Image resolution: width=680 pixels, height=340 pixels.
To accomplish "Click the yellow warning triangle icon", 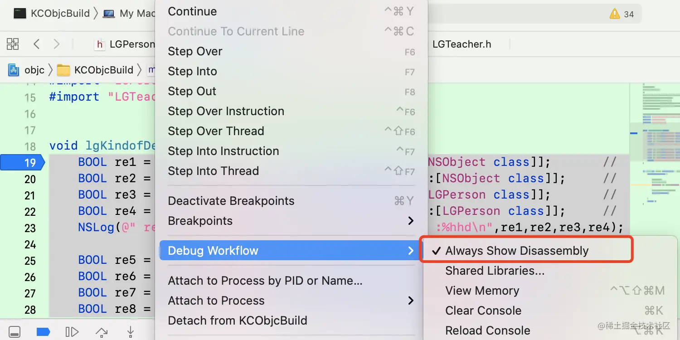I will [614, 14].
